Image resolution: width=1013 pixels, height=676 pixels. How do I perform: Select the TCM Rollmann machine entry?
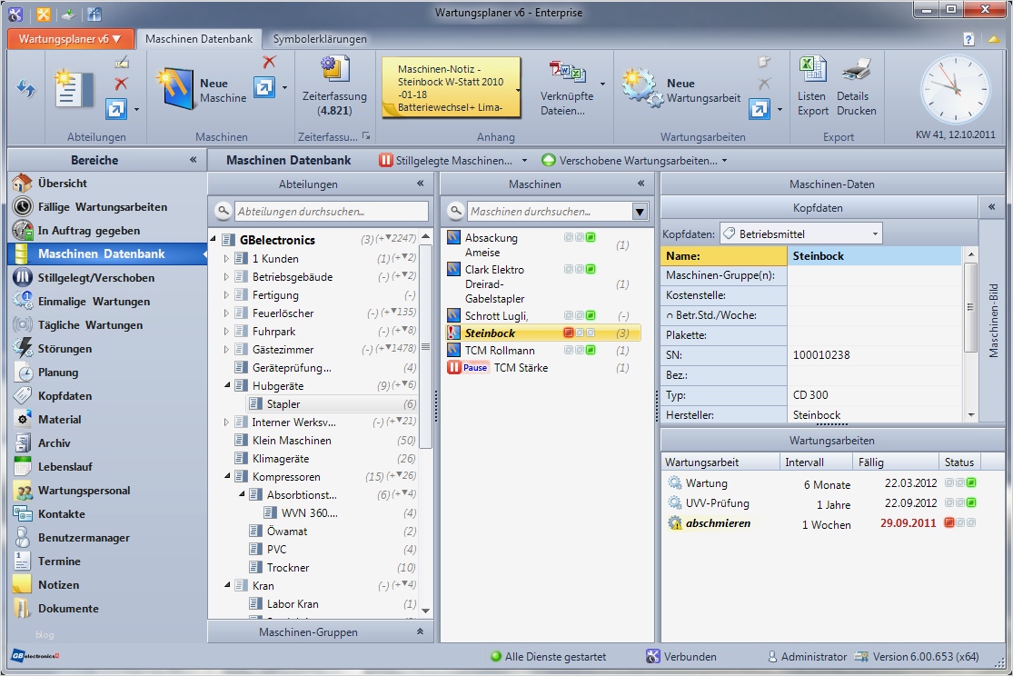500,351
